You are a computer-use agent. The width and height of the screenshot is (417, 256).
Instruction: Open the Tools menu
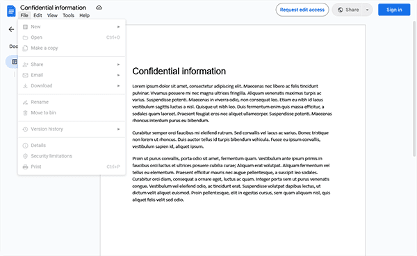point(68,15)
